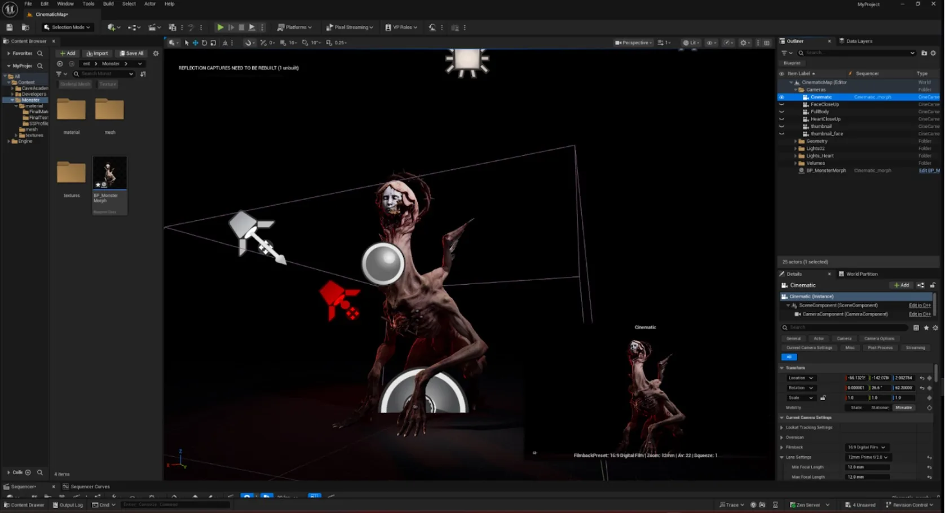Screen dimensions: 945x513
Task: Set Mobility to Movable
Action: pos(903,408)
